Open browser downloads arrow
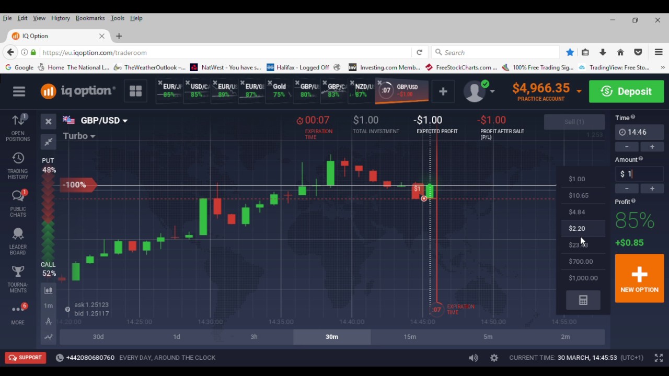 pos(603,52)
